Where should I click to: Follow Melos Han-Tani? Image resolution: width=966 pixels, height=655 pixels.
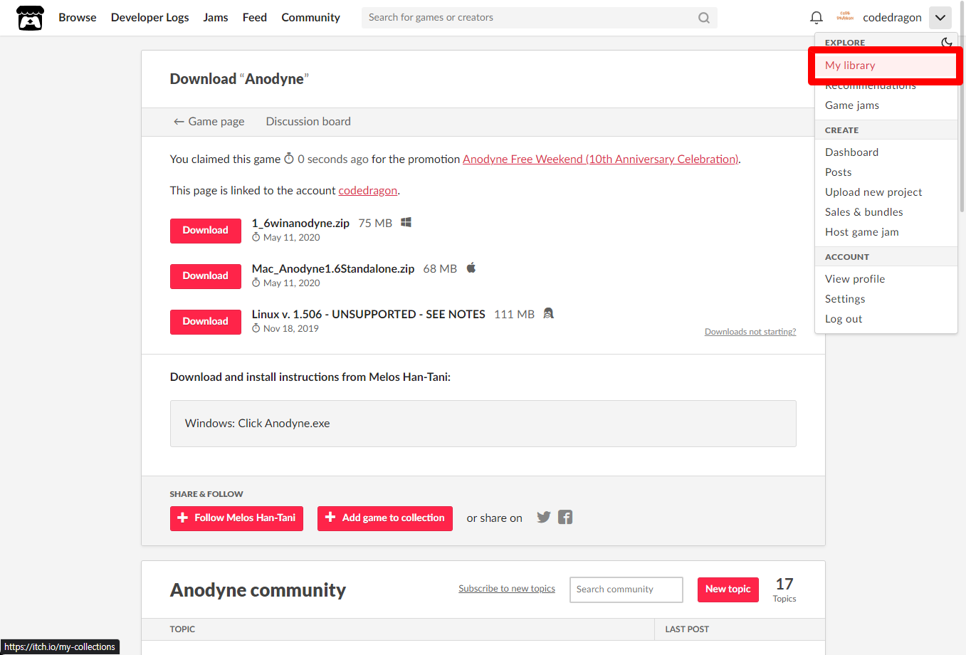(236, 518)
